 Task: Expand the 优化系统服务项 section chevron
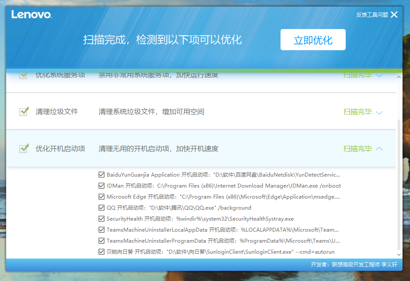[x=379, y=76]
